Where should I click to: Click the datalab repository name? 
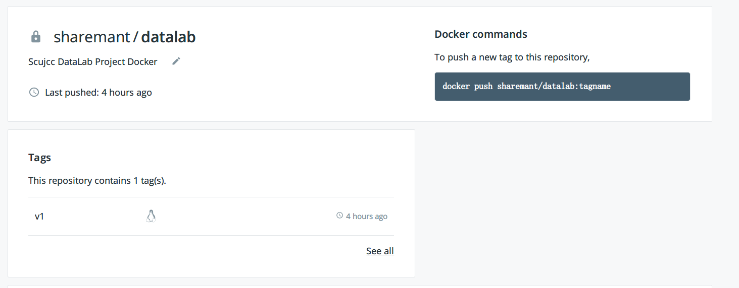coord(168,37)
